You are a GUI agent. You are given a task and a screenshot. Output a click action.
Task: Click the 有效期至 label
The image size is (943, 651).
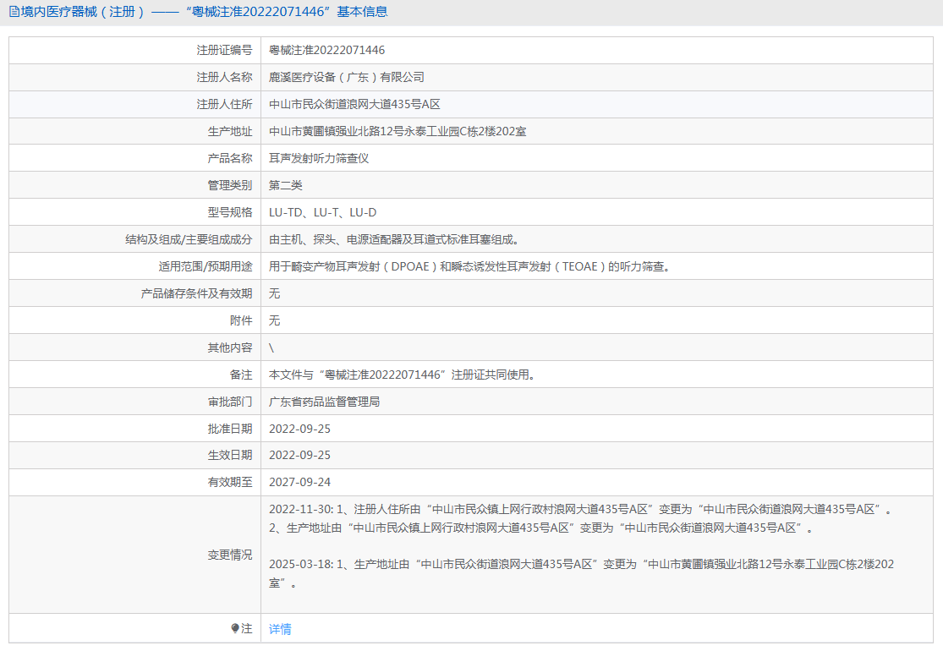pos(230,482)
